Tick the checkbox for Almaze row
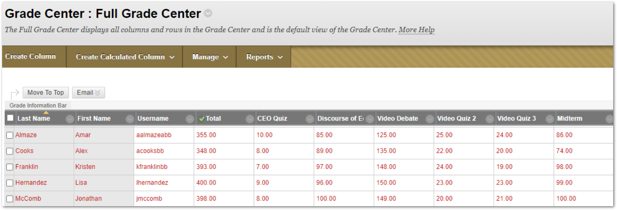The height and width of the screenshot is (210, 617). [10, 135]
